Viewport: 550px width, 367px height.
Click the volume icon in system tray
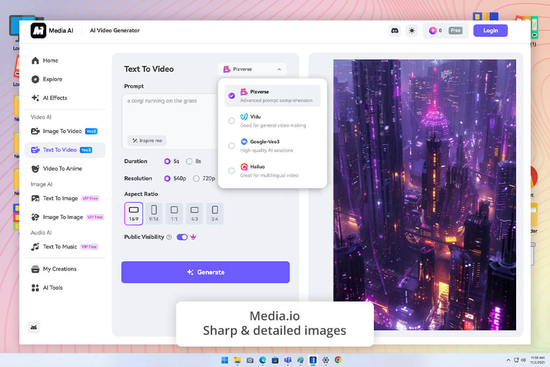(x=523, y=360)
